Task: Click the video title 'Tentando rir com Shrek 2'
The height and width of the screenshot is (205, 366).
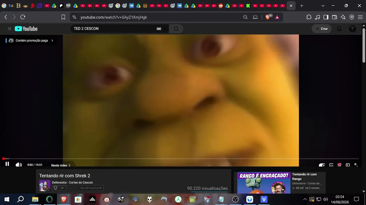Action: click(65, 176)
